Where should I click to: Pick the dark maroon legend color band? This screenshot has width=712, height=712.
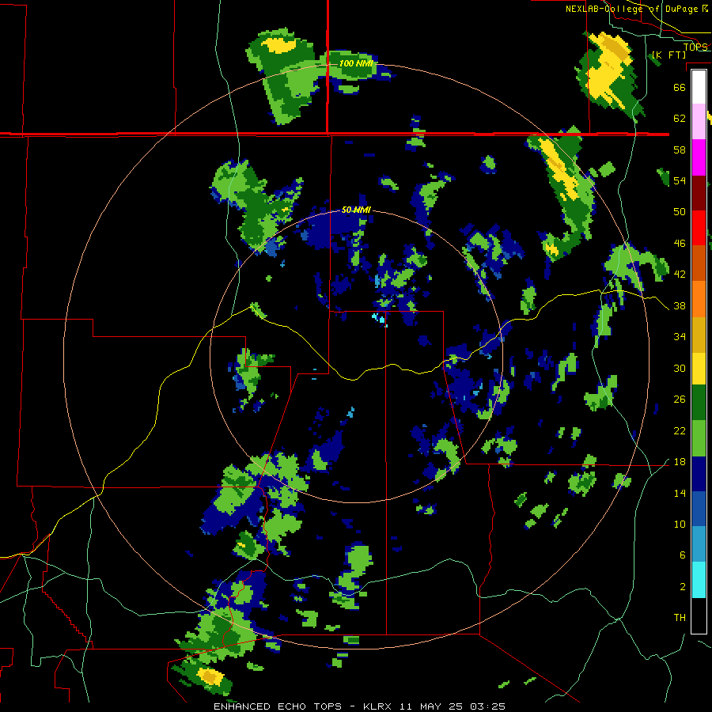(x=699, y=192)
